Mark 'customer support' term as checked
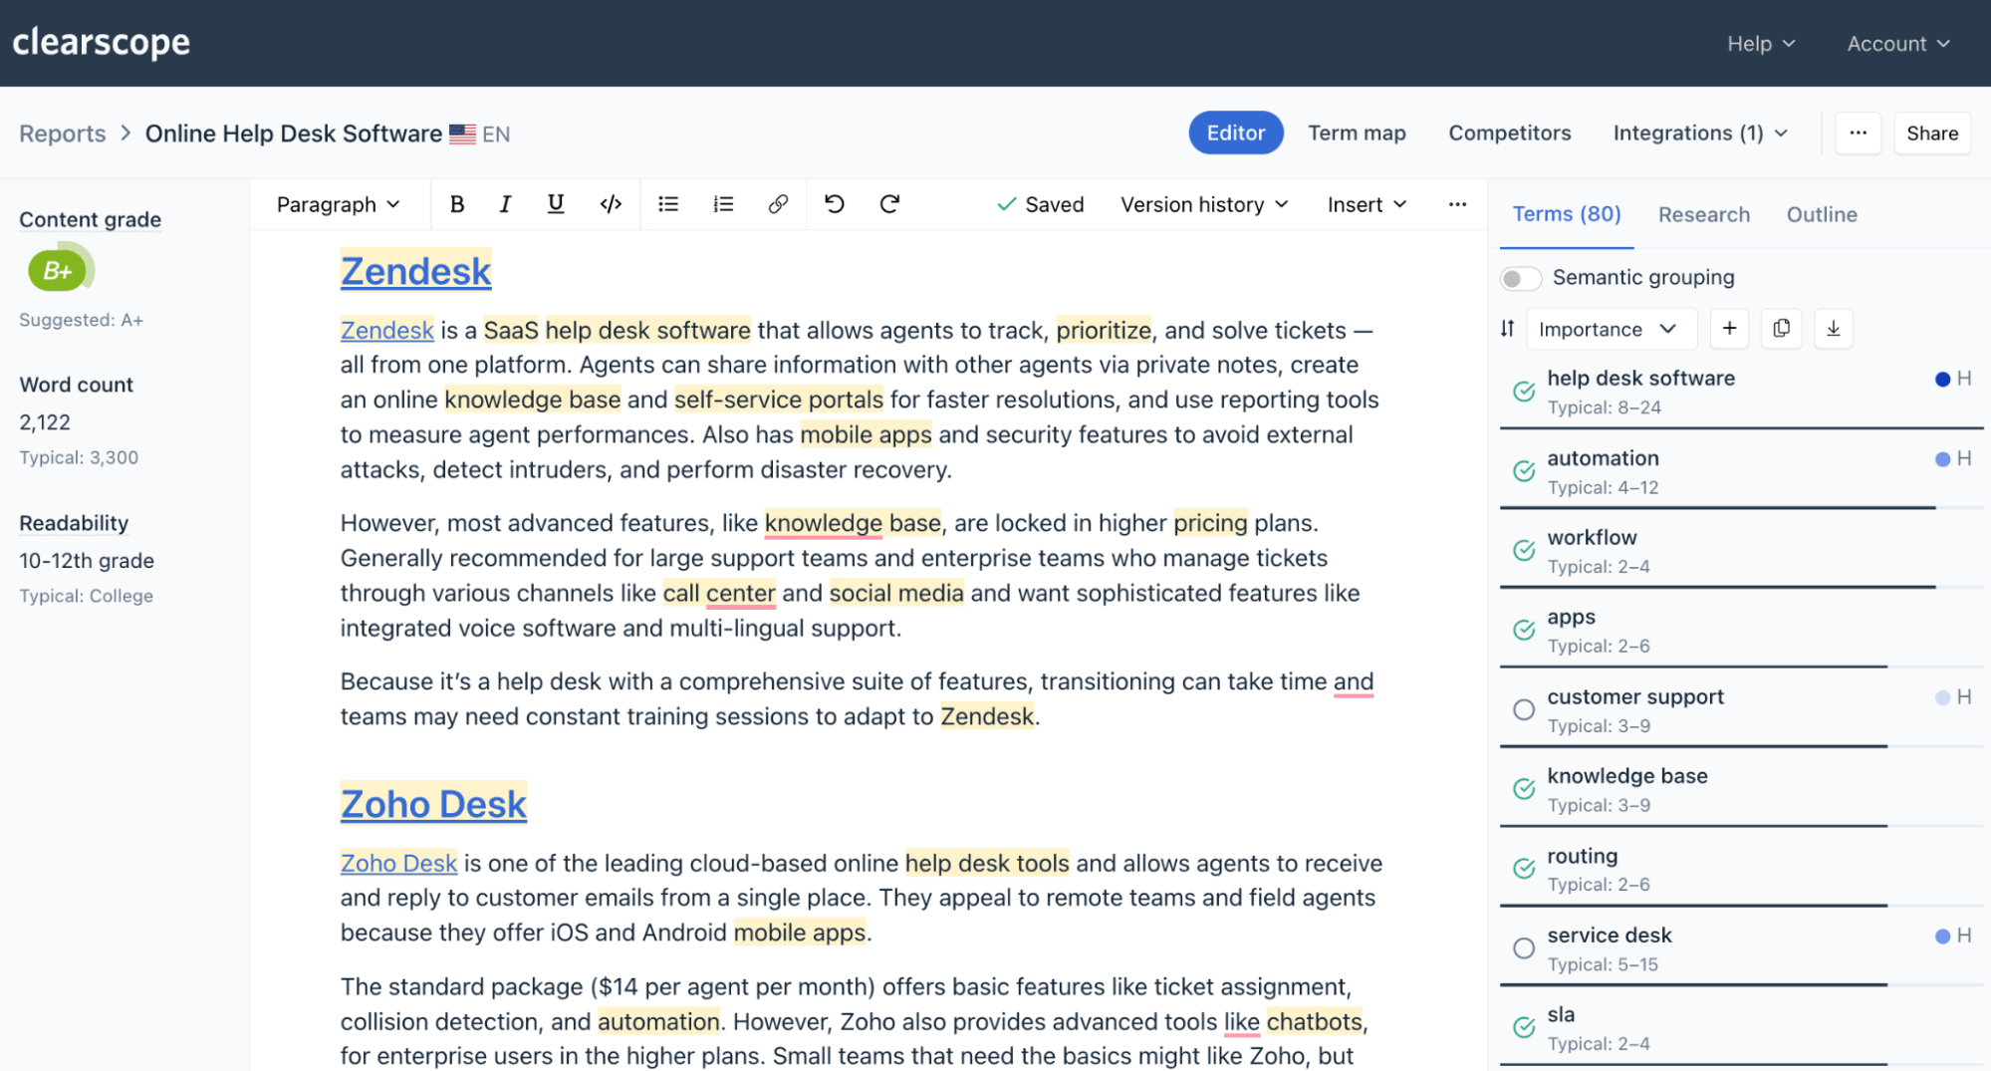Image resolution: width=1991 pixels, height=1071 pixels. 1523,709
